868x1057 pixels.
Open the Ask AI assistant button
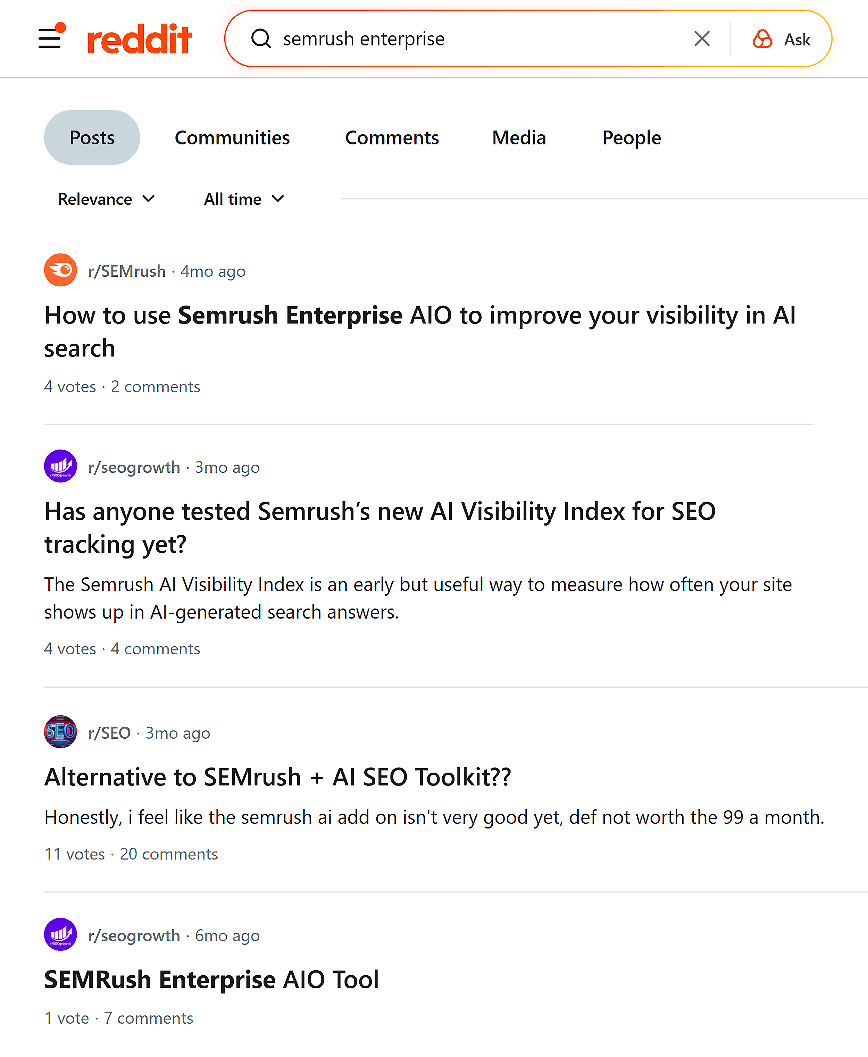pos(782,39)
